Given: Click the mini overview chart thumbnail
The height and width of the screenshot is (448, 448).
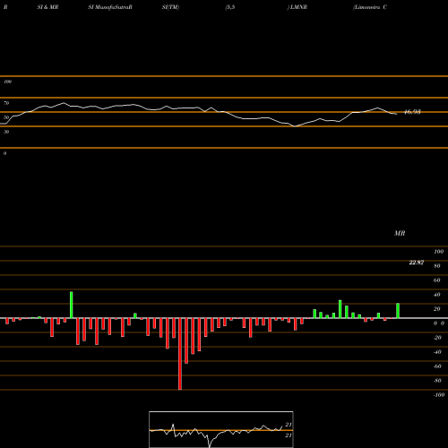Looking at the screenshot, I should pos(221,429).
